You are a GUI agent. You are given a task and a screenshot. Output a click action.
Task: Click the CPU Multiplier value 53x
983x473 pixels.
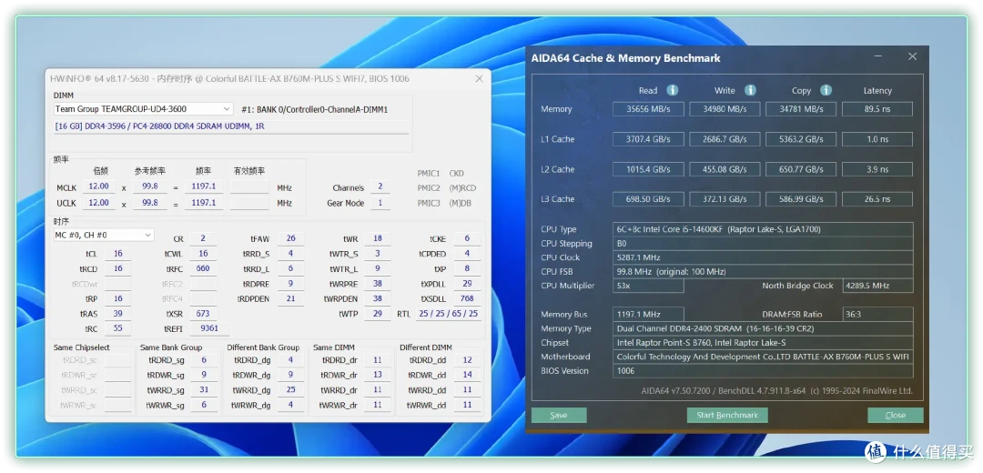coord(648,286)
